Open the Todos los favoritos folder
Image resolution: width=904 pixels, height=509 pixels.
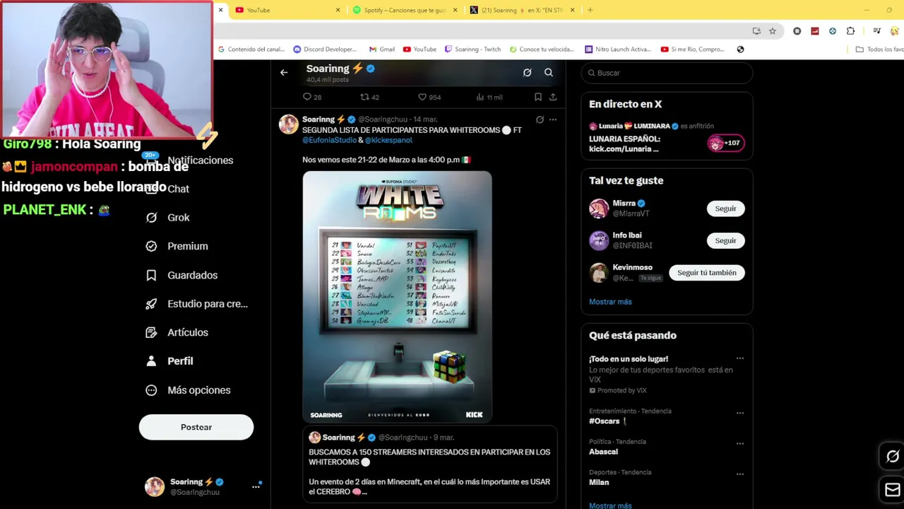coord(880,49)
